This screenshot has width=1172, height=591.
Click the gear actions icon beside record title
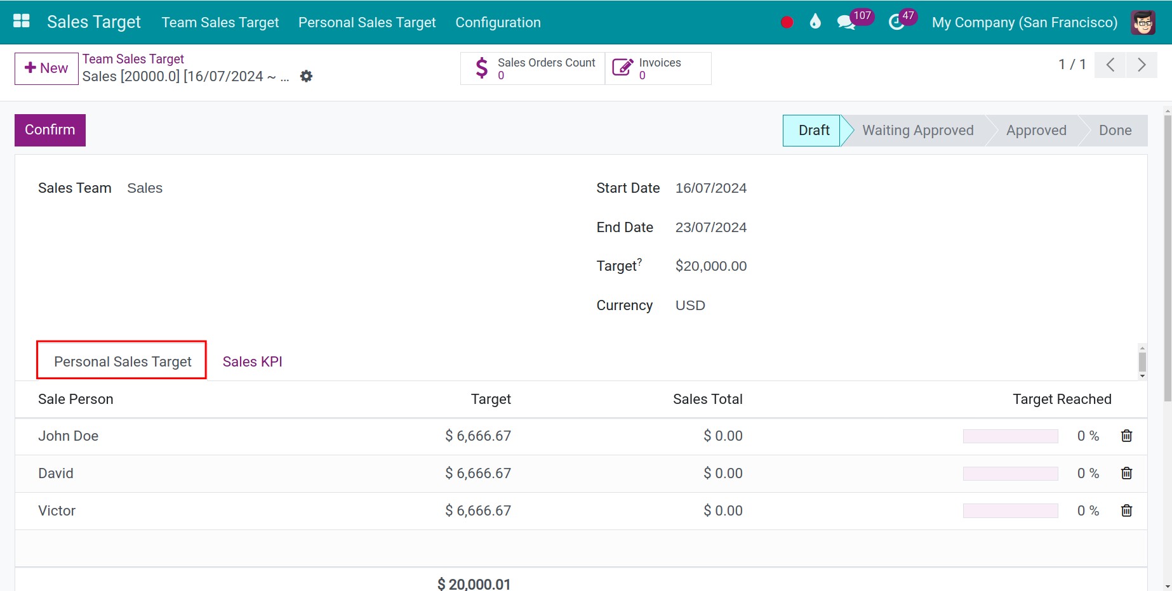(x=306, y=77)
